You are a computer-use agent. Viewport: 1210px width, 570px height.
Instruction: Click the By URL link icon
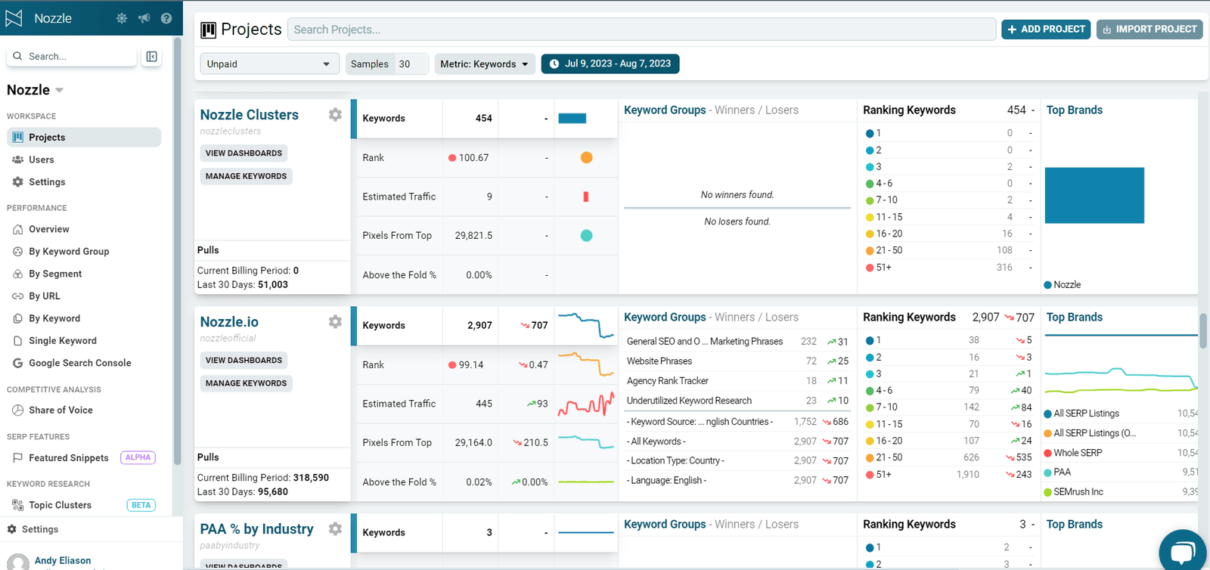18,296
